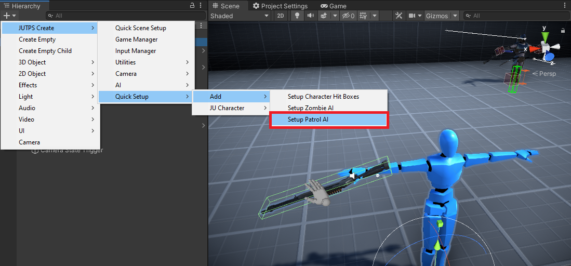Toggle the scene grid icon

click(363, 16)
